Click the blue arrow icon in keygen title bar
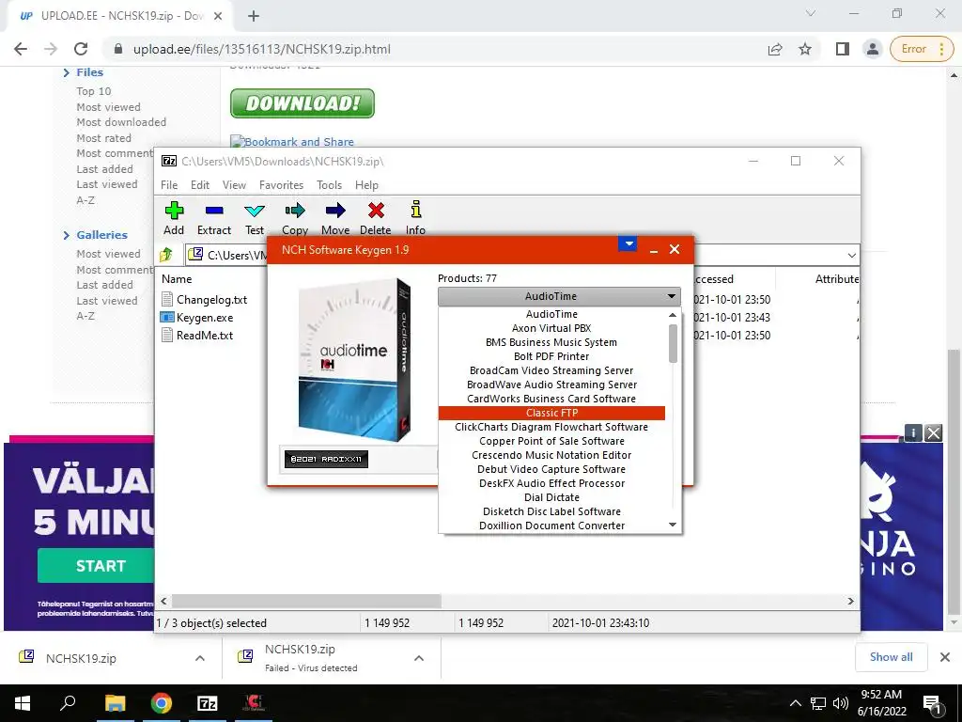 click(628, 243)
